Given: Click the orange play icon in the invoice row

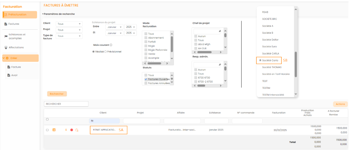Looking at the screenshot, I should pyautogui.click(x=54, y=130).
